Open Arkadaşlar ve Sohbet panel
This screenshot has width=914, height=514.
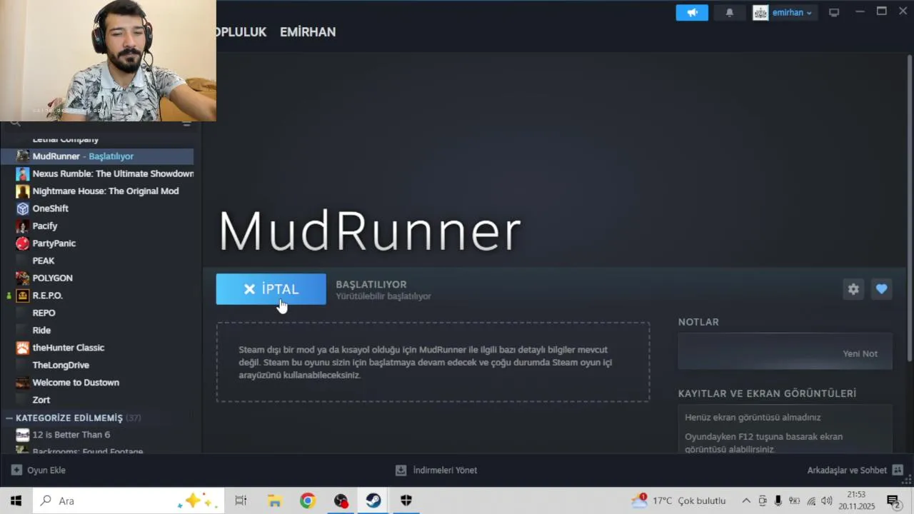(855, 470)
